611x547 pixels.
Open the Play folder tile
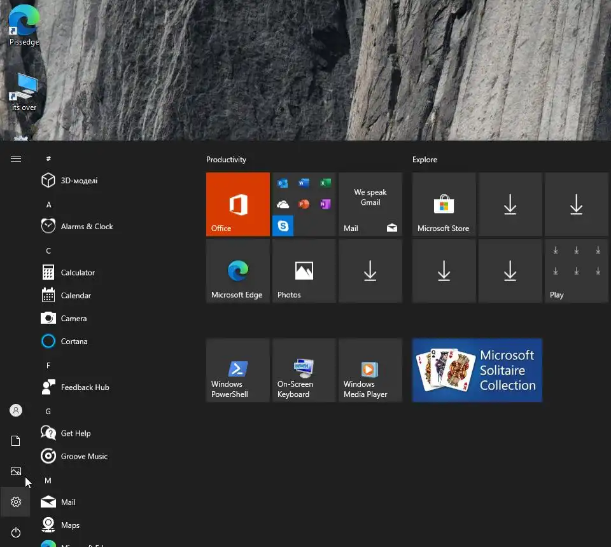[577, 271]
